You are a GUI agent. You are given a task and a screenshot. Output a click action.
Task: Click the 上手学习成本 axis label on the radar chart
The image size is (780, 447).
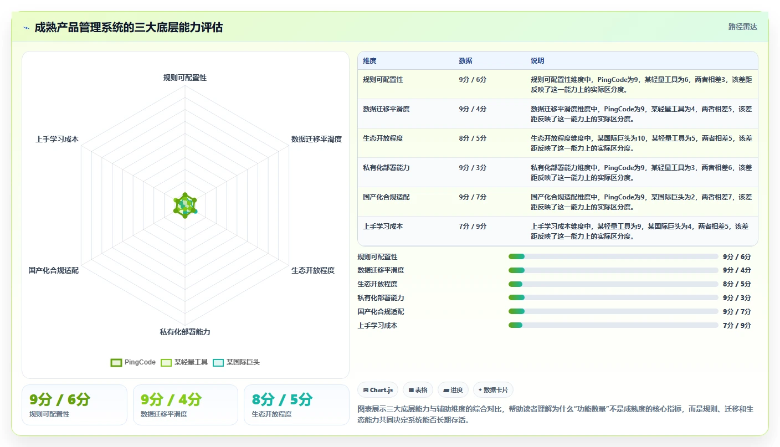coord(57,139)
